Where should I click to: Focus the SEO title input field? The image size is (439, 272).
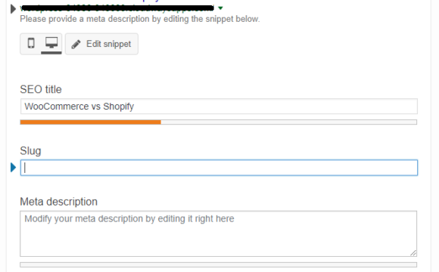point(219,107)
